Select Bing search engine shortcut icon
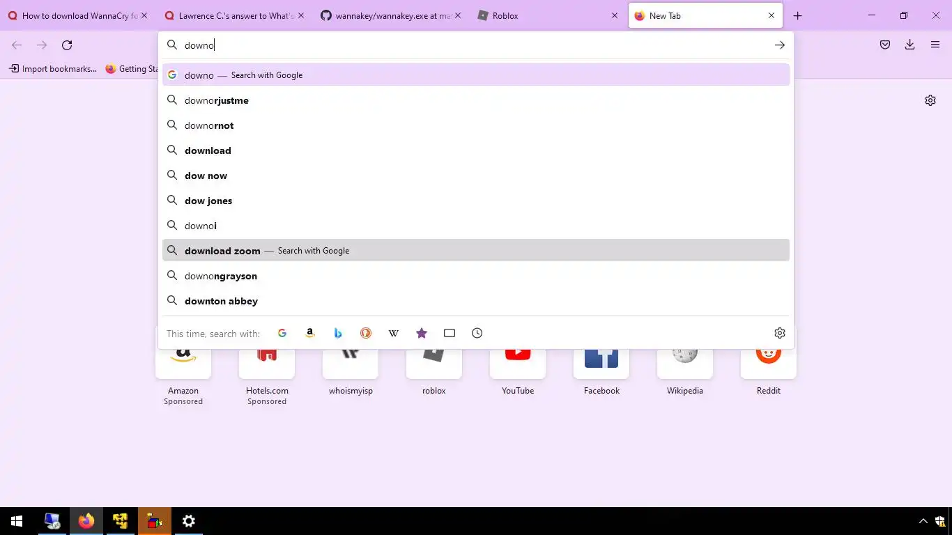The width and height of the screenshot is (952, 535). tap(338, 333)
